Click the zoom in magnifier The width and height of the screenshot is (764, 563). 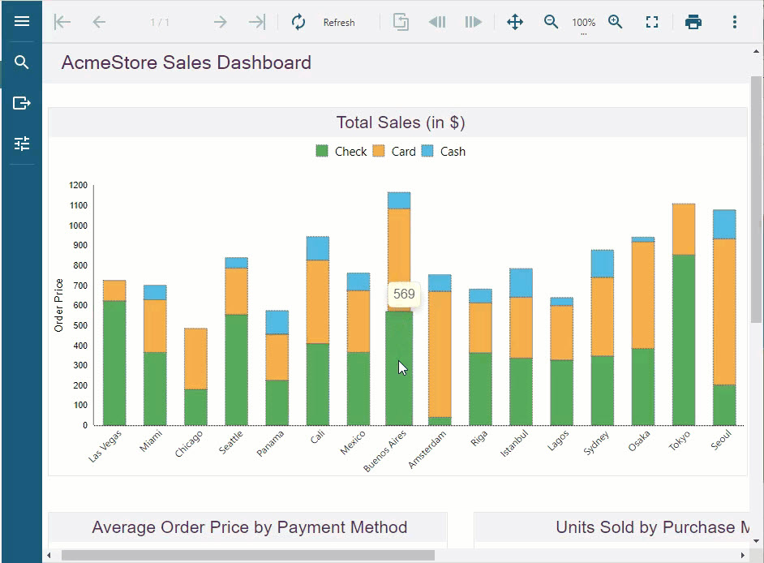[616, 22]
